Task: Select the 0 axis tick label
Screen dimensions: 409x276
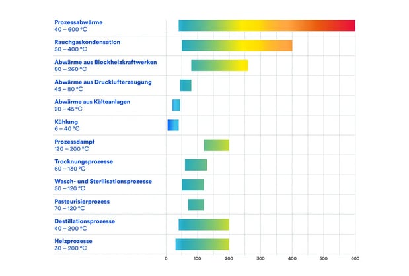Action: pyautogui.click(x=167, y=258)
